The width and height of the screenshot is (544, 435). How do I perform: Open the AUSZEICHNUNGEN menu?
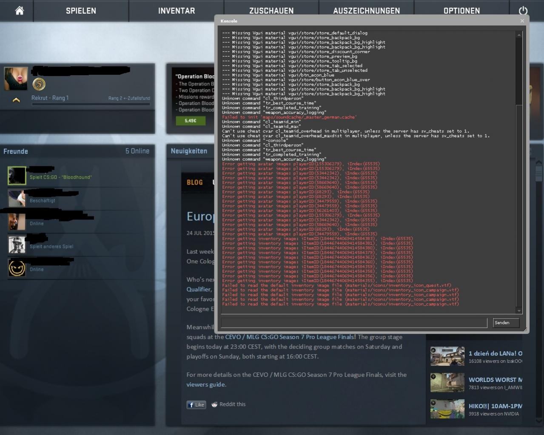coord(367,11)
